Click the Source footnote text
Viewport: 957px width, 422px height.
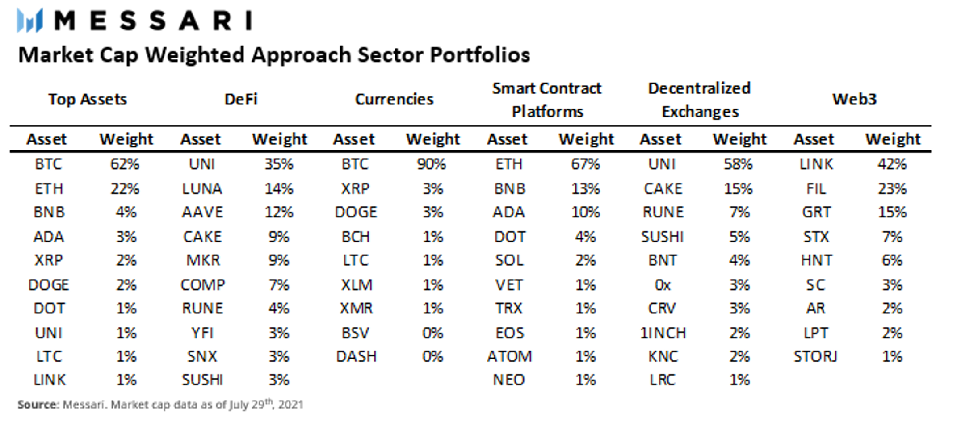(160, 404)
